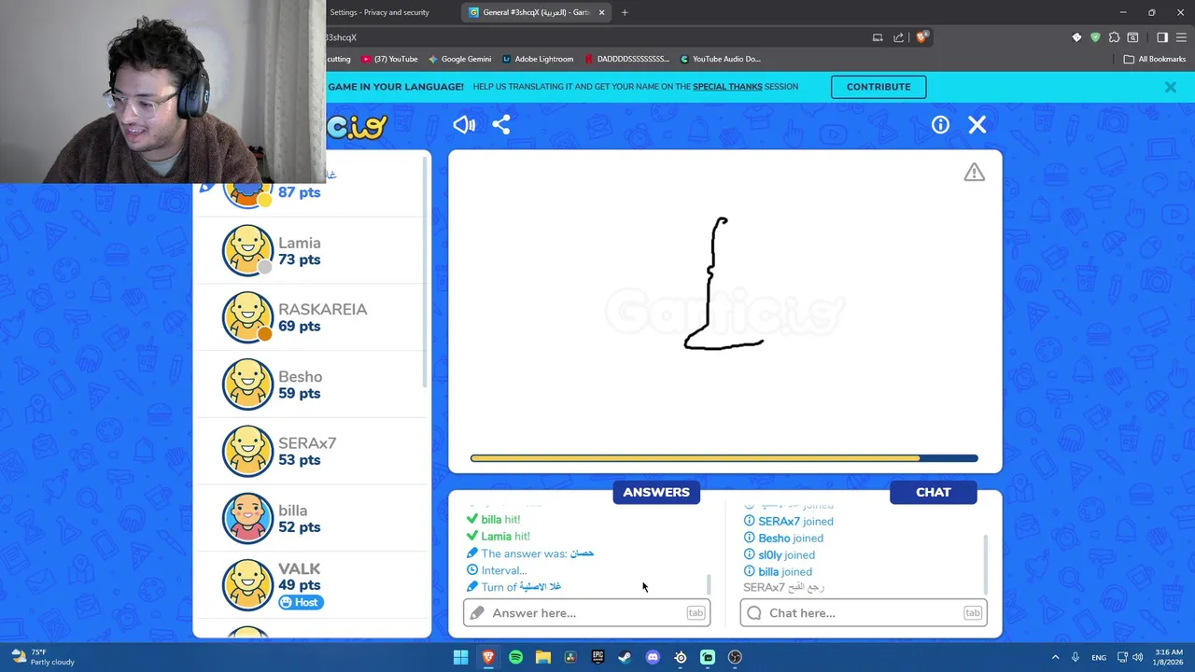This screenshot has width=1195, height=672.
Task: Open the Windows Start menu
Action: point(460,657)
